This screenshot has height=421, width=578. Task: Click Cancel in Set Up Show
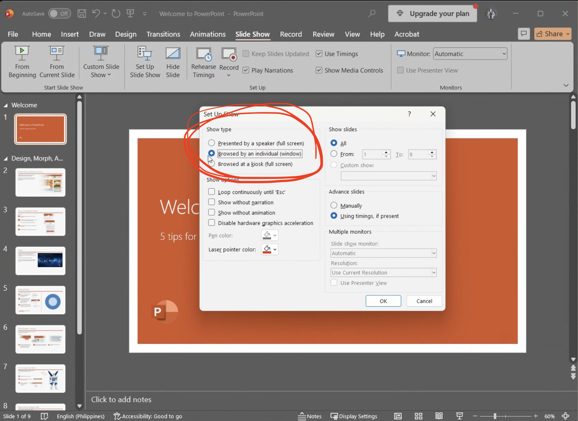(424, 301)
